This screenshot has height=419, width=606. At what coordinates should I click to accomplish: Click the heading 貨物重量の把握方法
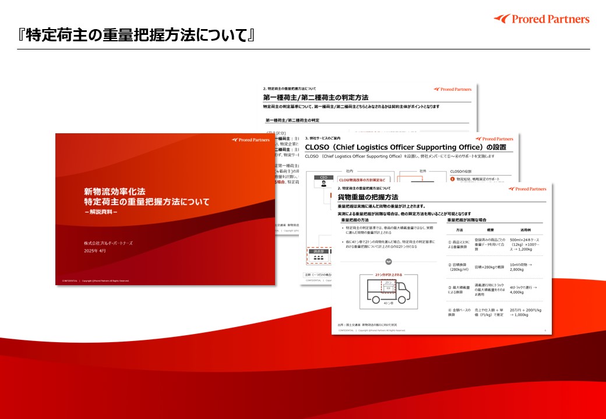[x=368, y=197]
